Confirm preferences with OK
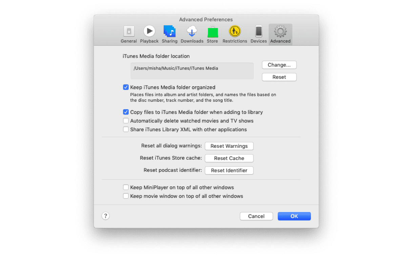 (294, 216)
